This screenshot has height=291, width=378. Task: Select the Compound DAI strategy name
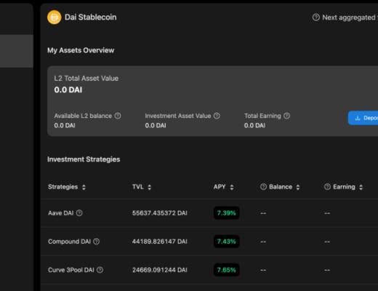coord(69,242)
